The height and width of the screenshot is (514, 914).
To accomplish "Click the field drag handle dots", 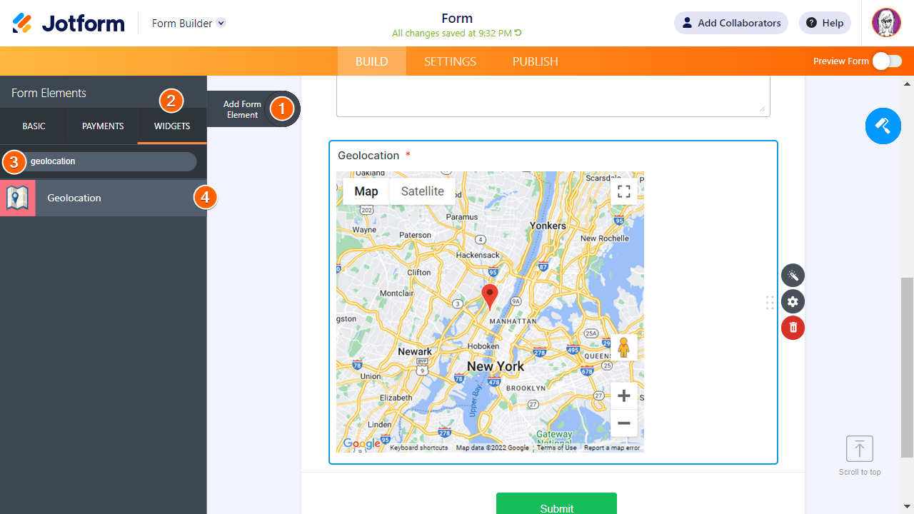I will pos(770,303).
